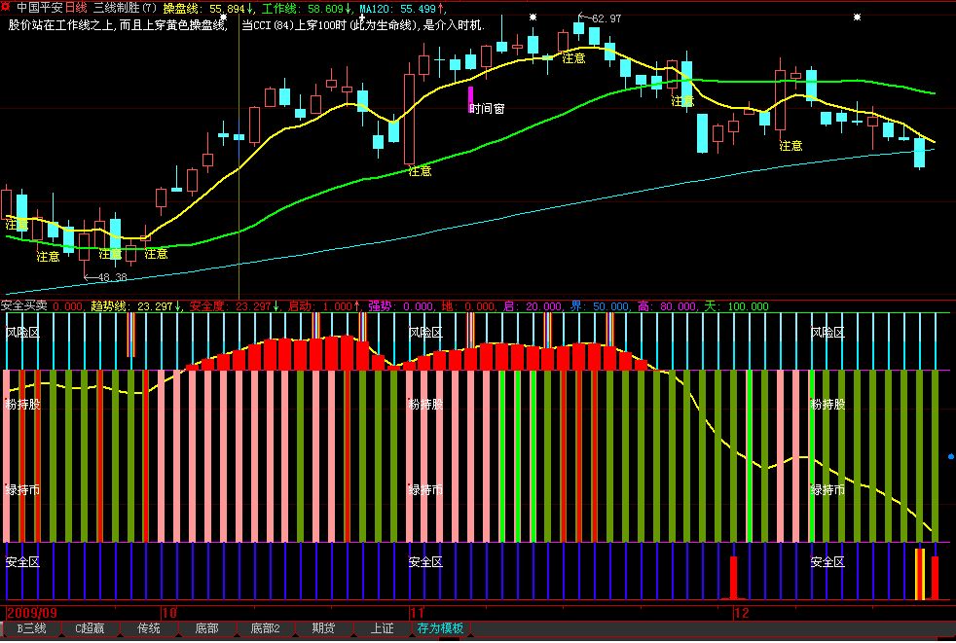
Task: Click the 2009/09 date on the time axis
Action: 32,613
